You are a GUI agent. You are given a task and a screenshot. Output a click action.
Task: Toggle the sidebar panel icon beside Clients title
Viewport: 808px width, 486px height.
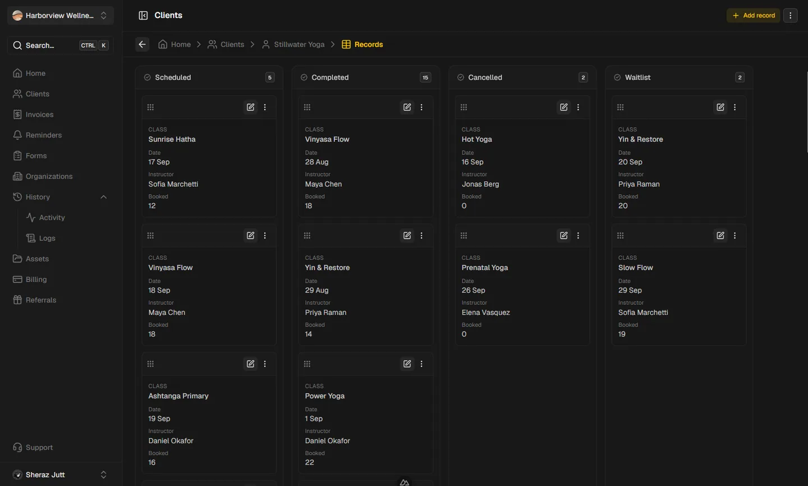143,15
